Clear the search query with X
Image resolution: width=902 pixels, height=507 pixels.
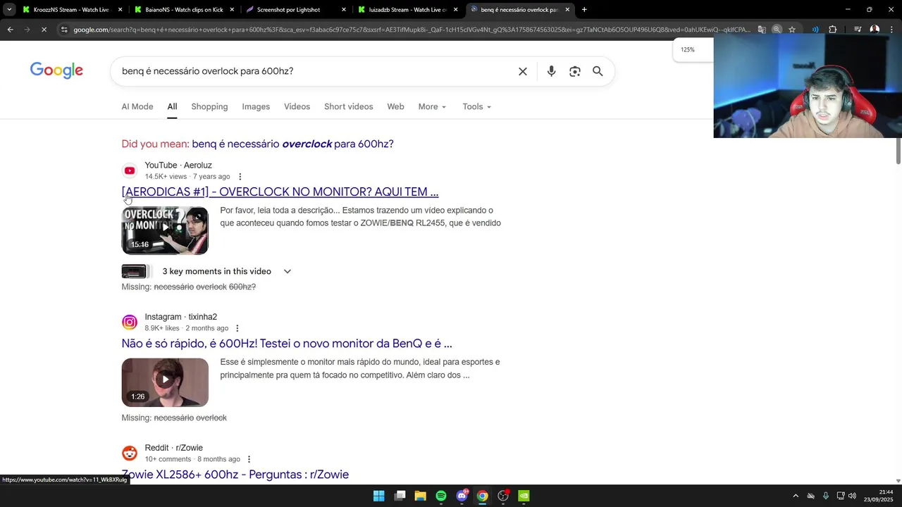pos(523,71)
